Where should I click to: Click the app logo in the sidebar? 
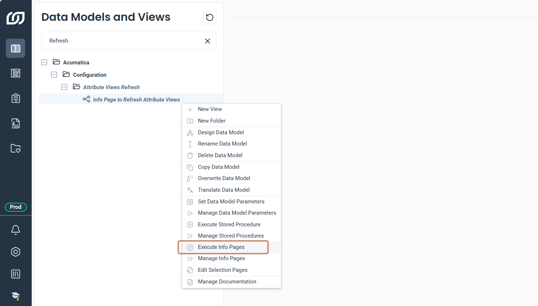16,18
